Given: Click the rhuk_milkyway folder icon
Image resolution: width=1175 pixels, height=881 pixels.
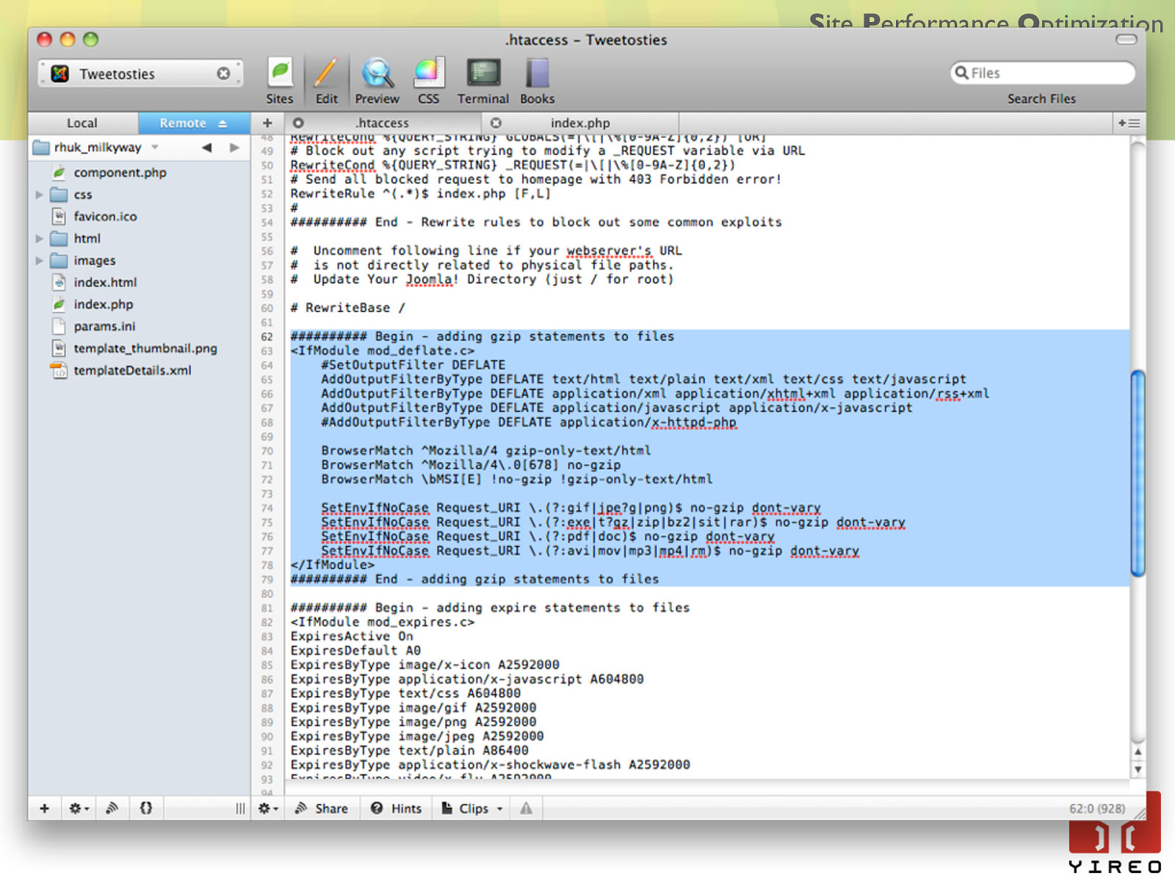Looking at the screenshot, I should pos(41,148).
